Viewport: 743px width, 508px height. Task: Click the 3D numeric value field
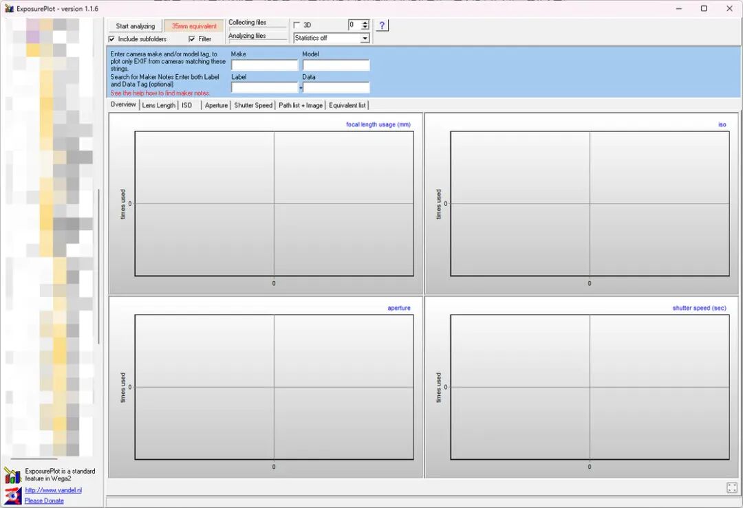click(354, 25)
